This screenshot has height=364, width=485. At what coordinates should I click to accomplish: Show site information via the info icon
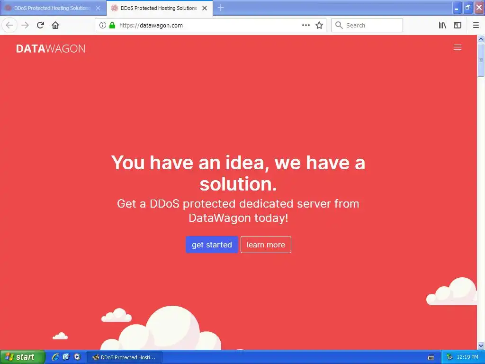(102, 25)
